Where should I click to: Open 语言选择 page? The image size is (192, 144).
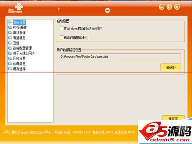pos(19,69)
